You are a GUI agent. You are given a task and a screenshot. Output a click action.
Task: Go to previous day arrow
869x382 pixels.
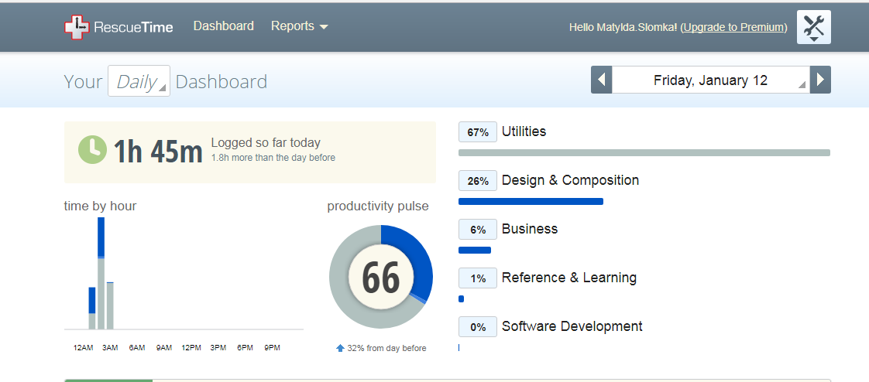(601, 80)
